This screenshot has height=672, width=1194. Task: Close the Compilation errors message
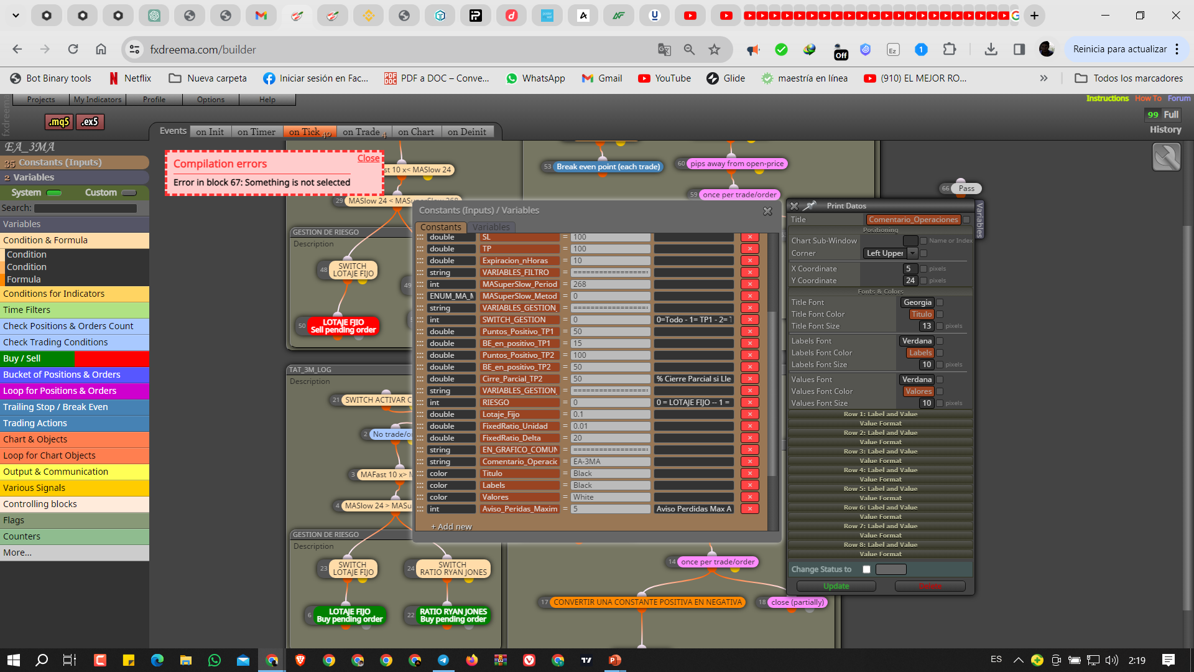click(368, 159)
